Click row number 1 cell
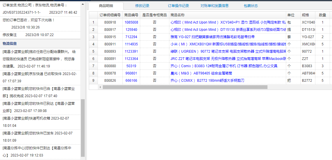The image size is (332, 160). (93, 22)
